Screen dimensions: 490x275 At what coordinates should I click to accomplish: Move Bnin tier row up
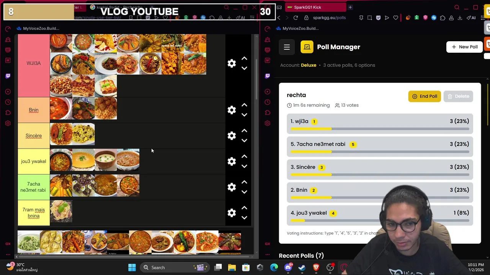point(244,105)
